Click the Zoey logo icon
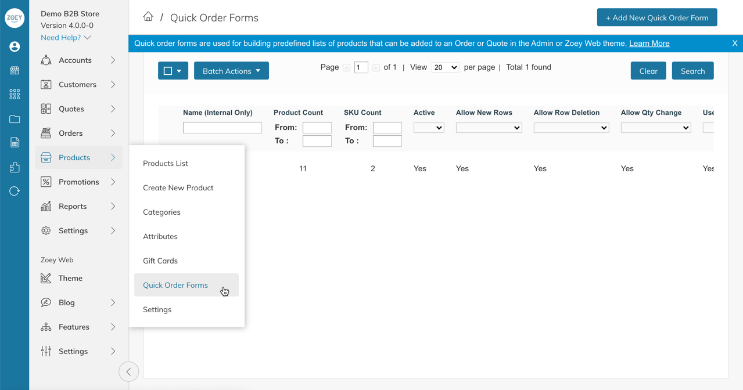The image size is (743, 390). tap(15, 18)
